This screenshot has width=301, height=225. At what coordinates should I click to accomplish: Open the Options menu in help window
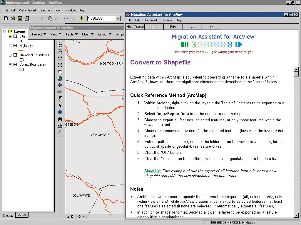tap(167, 20)
